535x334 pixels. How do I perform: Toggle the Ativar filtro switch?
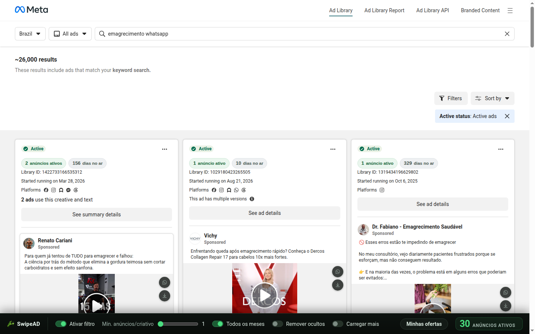(x=61, y=324)
